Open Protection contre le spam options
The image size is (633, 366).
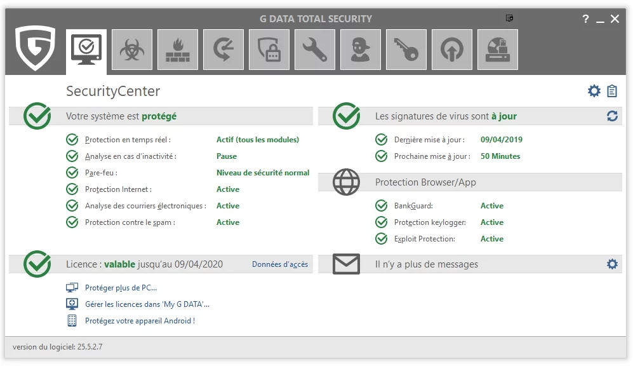coord(130,222)
